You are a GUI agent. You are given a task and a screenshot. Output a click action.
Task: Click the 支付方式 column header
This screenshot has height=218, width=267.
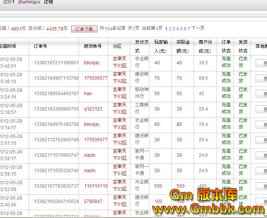pos(139,46)
